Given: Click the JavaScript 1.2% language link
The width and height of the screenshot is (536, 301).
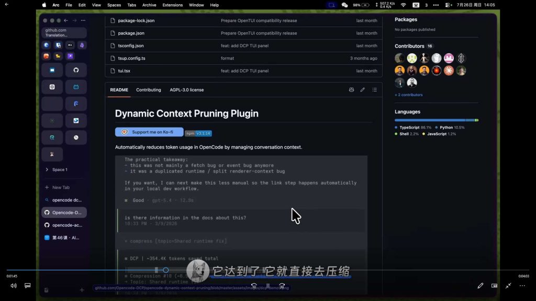Looking at the screenshot, I should click(x=439, y=134).
